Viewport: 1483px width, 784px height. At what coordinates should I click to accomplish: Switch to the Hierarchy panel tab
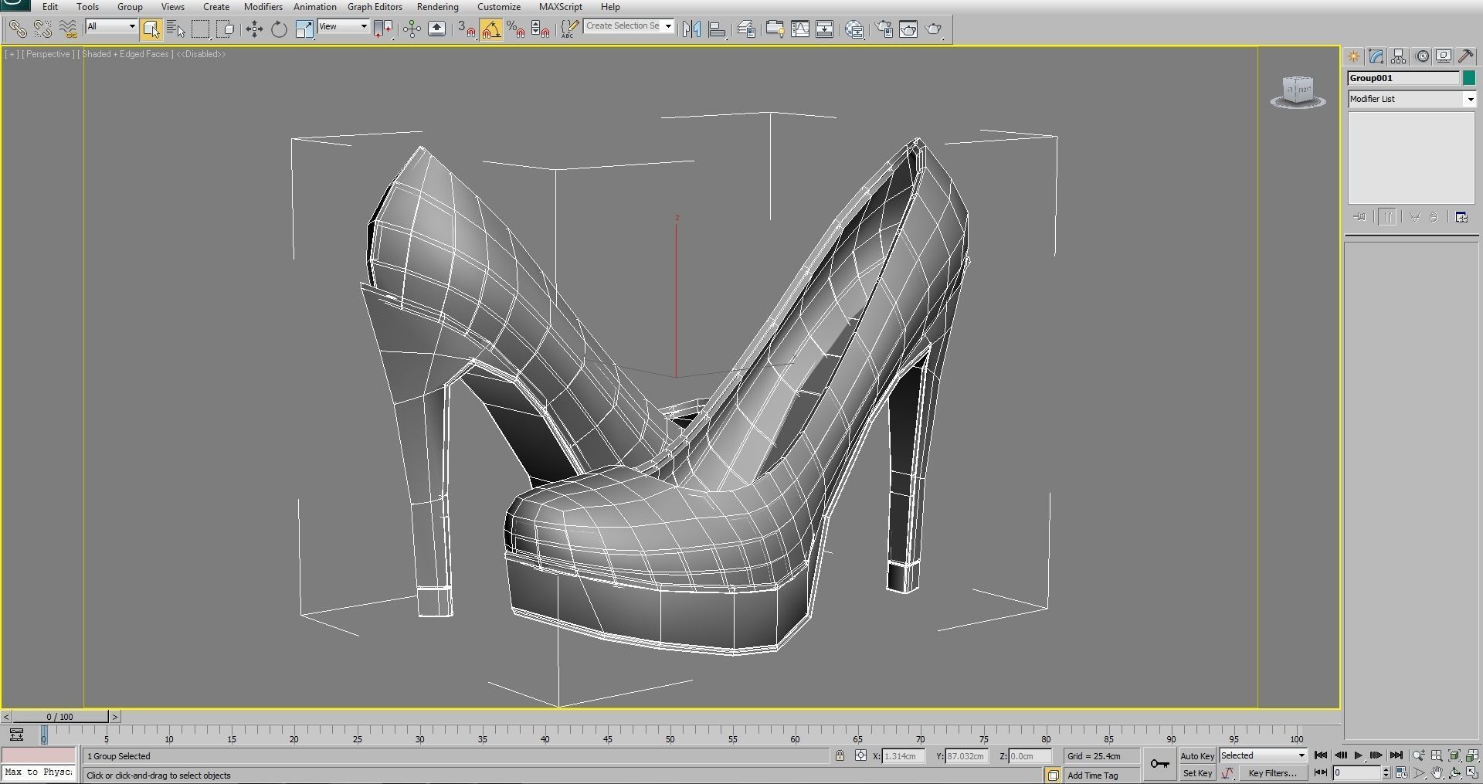(x=1399, y=56)
